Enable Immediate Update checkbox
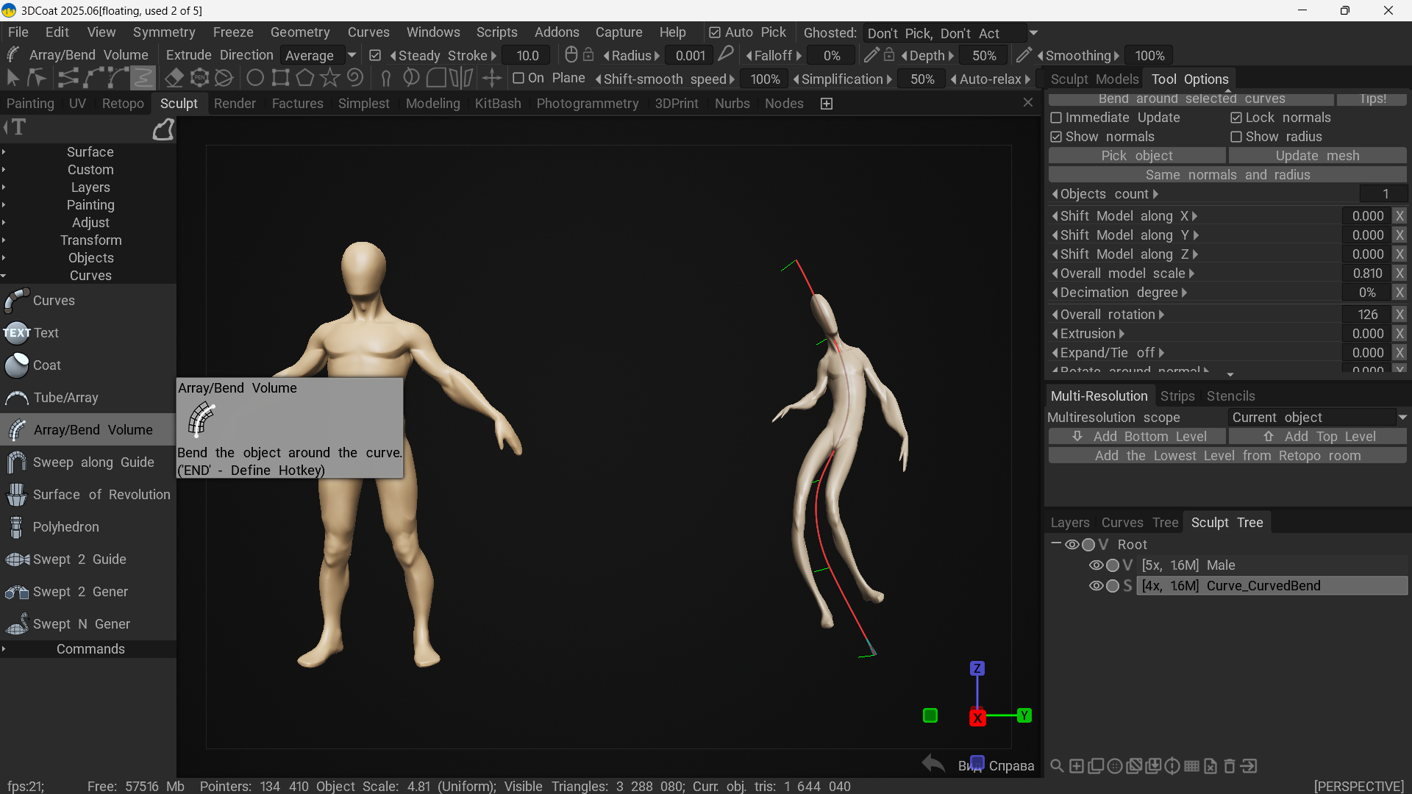 1057,118
